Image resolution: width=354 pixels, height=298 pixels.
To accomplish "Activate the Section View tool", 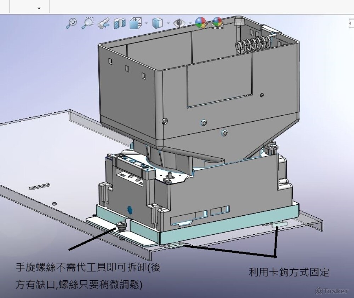I will click(119, 23).
